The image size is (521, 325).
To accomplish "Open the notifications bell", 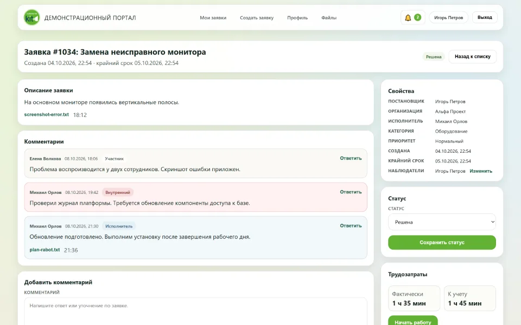I will [x=408, y=17].
